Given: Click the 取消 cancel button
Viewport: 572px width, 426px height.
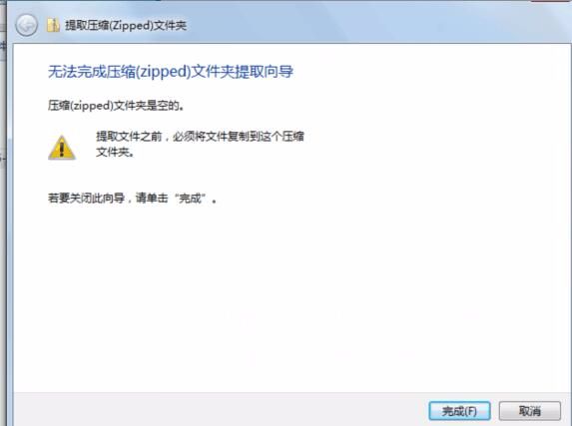Looking at the screenshot, I should 530,411.
